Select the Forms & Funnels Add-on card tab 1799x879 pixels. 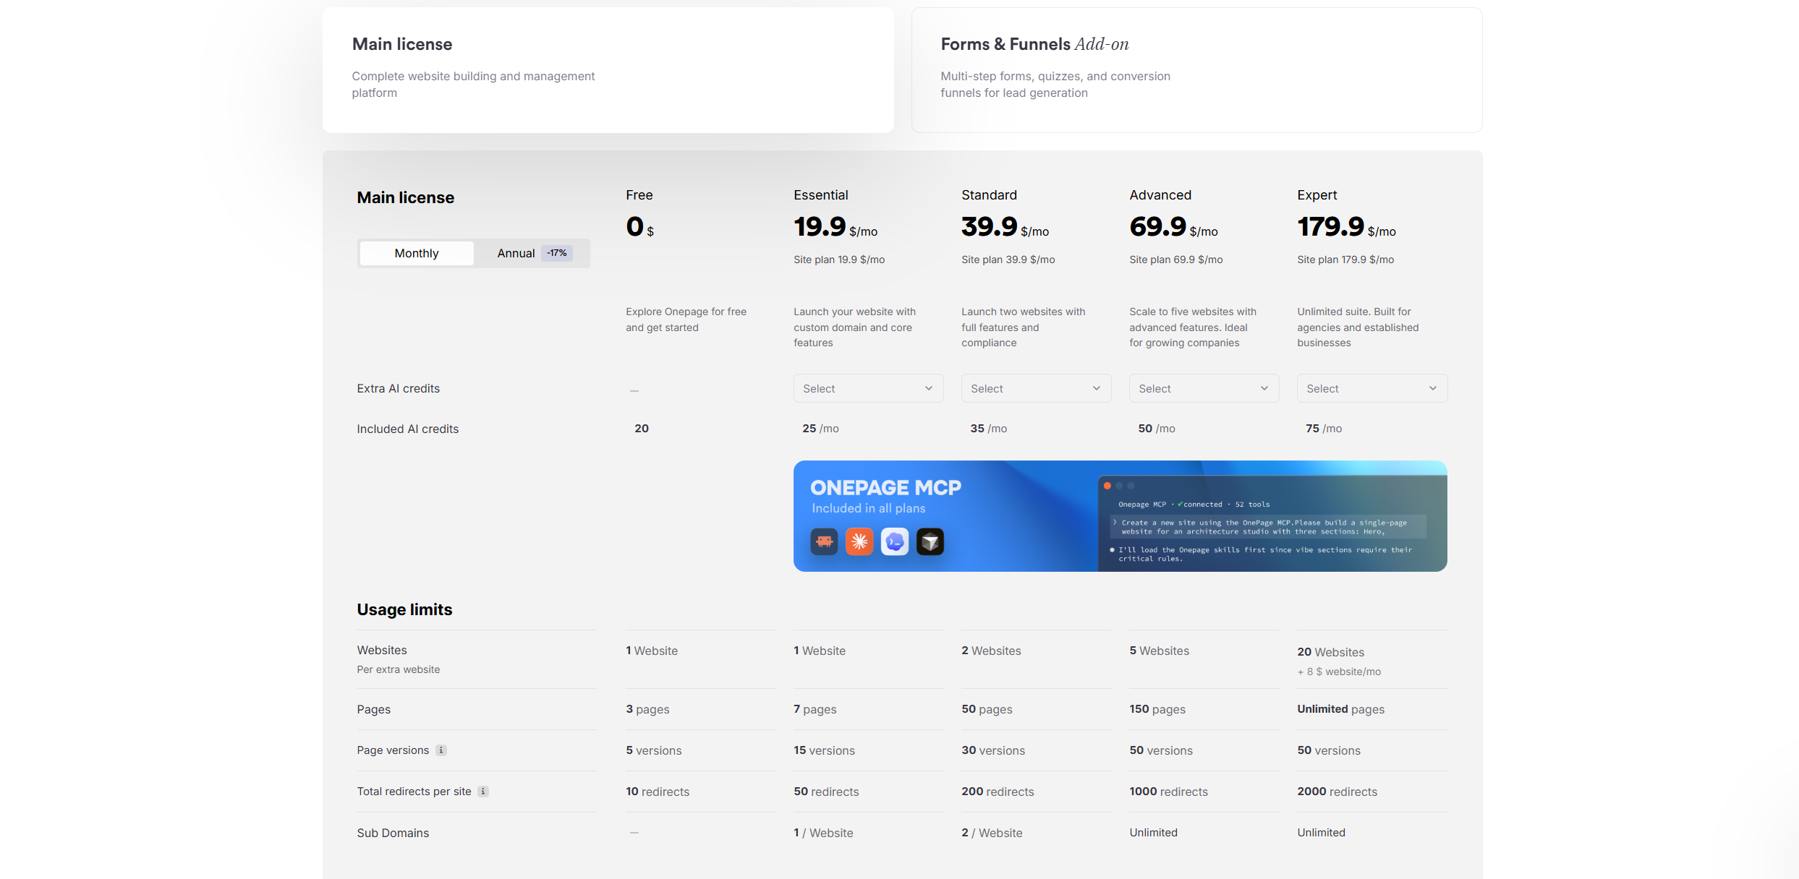1196,70
